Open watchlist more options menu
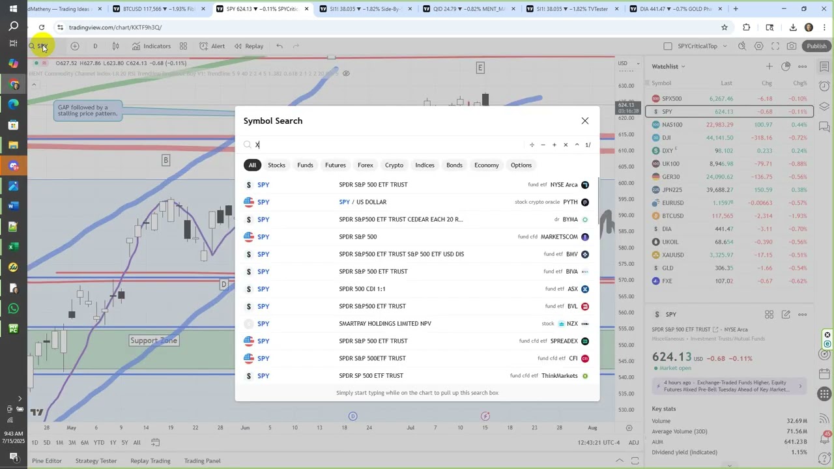This screenshot has width=834, height=469. point(803,66)
